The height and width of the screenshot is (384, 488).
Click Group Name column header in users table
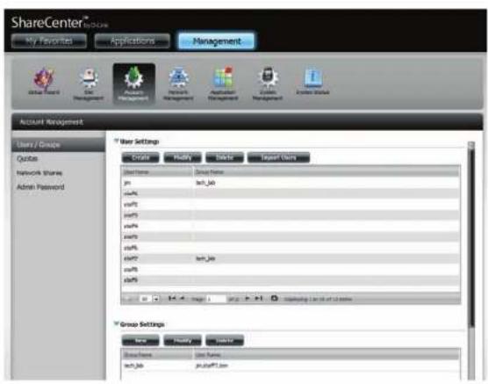[x=327, y=171]
